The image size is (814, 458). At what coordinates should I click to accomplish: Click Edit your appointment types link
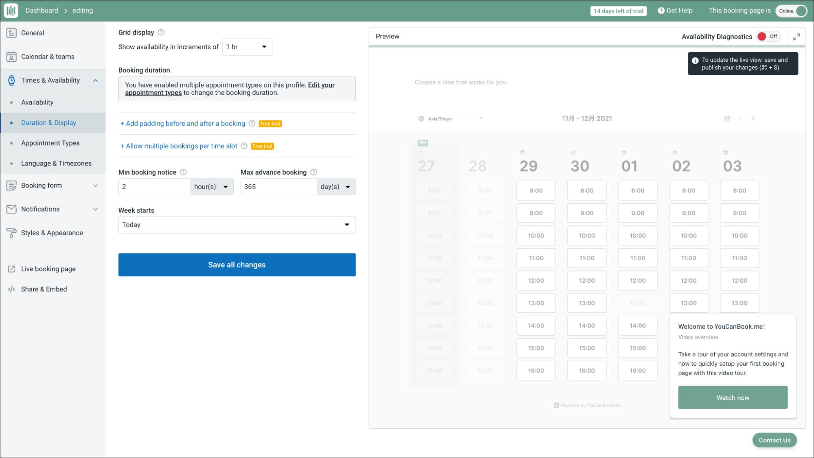click(321, 85)
